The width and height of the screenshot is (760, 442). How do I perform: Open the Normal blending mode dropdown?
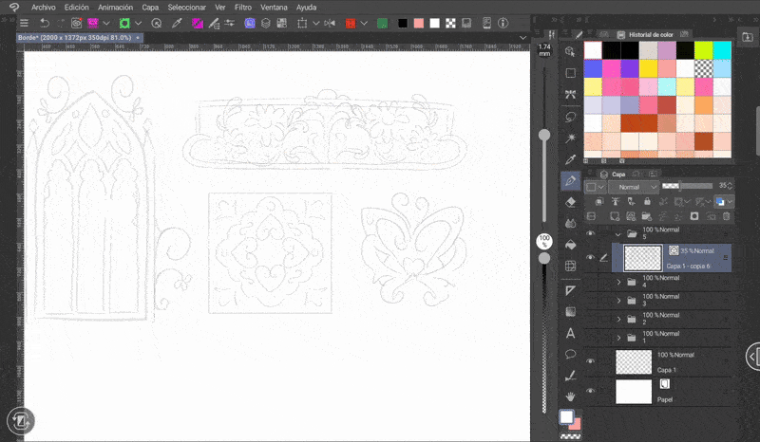633,187
